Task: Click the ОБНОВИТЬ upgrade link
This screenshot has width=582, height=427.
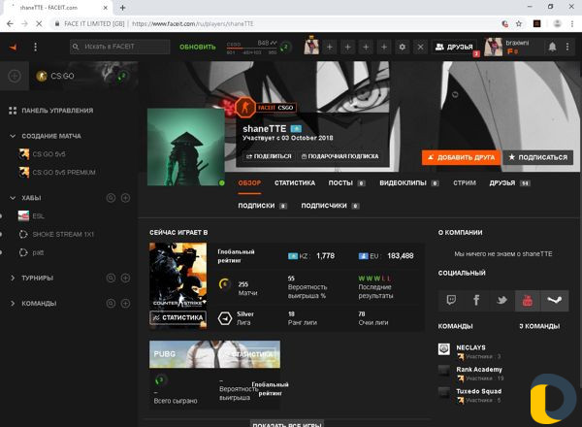Action: click(x=198, y=48)
